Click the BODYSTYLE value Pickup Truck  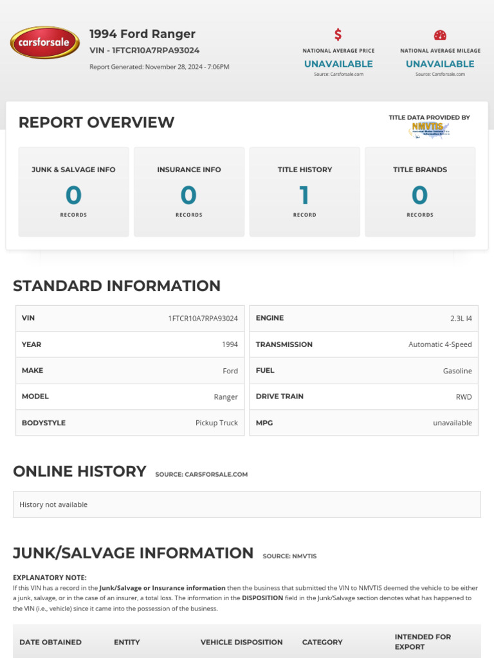click(x=216, y=423)
